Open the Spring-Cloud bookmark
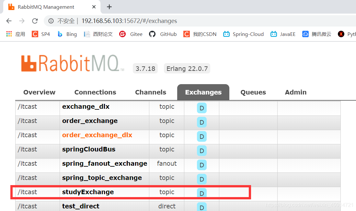The image size is (356, 211). coord(243,34)
